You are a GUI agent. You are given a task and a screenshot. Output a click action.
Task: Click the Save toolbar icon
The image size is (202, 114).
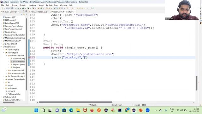tap(7, 8)
